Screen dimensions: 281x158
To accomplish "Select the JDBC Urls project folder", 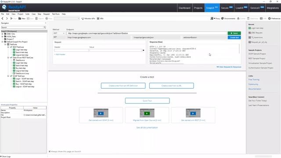I will click(x=9, y=34).
